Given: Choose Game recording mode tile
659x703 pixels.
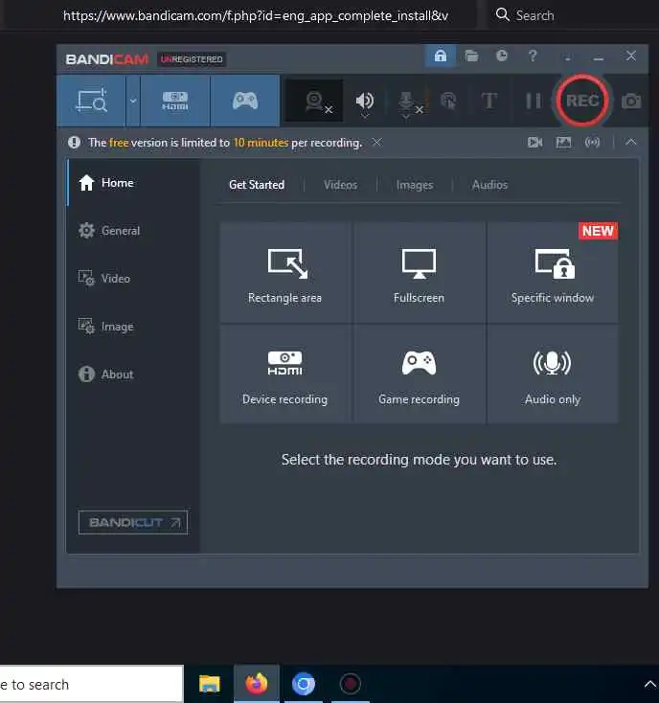Looking at the screenshot, I should point(419,374).
